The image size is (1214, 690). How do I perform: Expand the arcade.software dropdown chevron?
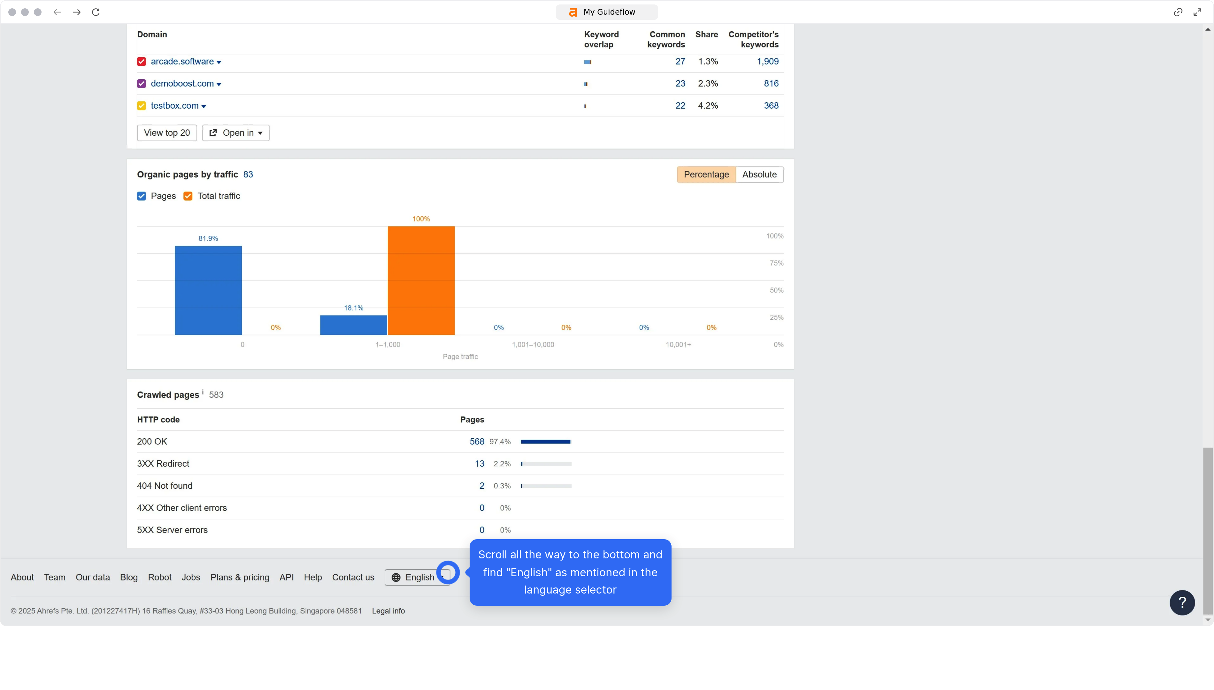219,62
